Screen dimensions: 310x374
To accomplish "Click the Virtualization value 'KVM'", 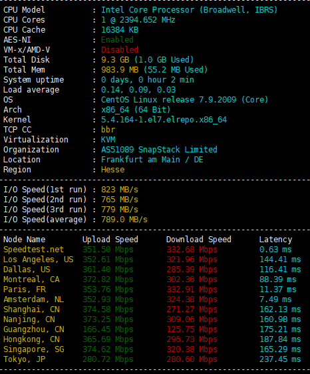I will tap(108, 140).
